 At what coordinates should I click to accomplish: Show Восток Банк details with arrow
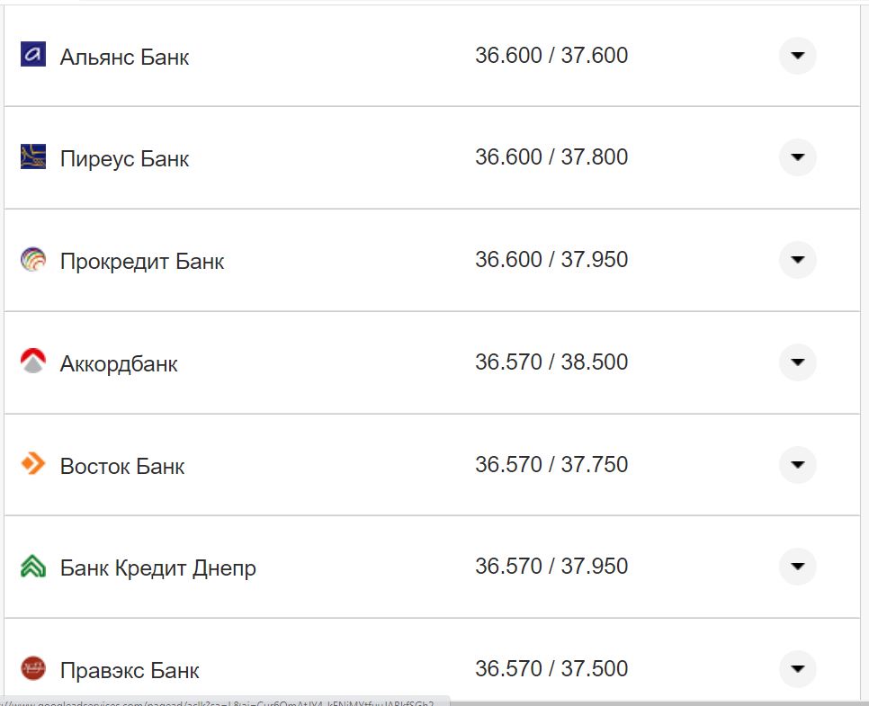point(797,465)
